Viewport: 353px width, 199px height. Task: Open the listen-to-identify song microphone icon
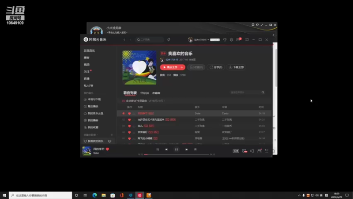pos(169,39)
